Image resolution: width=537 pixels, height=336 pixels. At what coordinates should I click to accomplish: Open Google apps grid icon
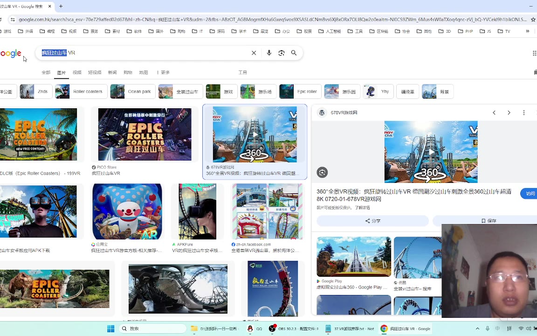pos(534,53)
